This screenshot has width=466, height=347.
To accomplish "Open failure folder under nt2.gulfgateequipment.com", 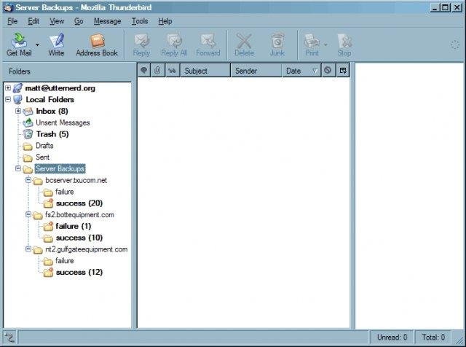I will pos(65,261).
